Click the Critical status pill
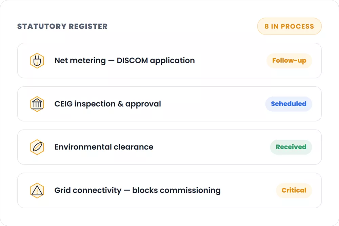This screenshot has width=339, height=226. [294, 190]
